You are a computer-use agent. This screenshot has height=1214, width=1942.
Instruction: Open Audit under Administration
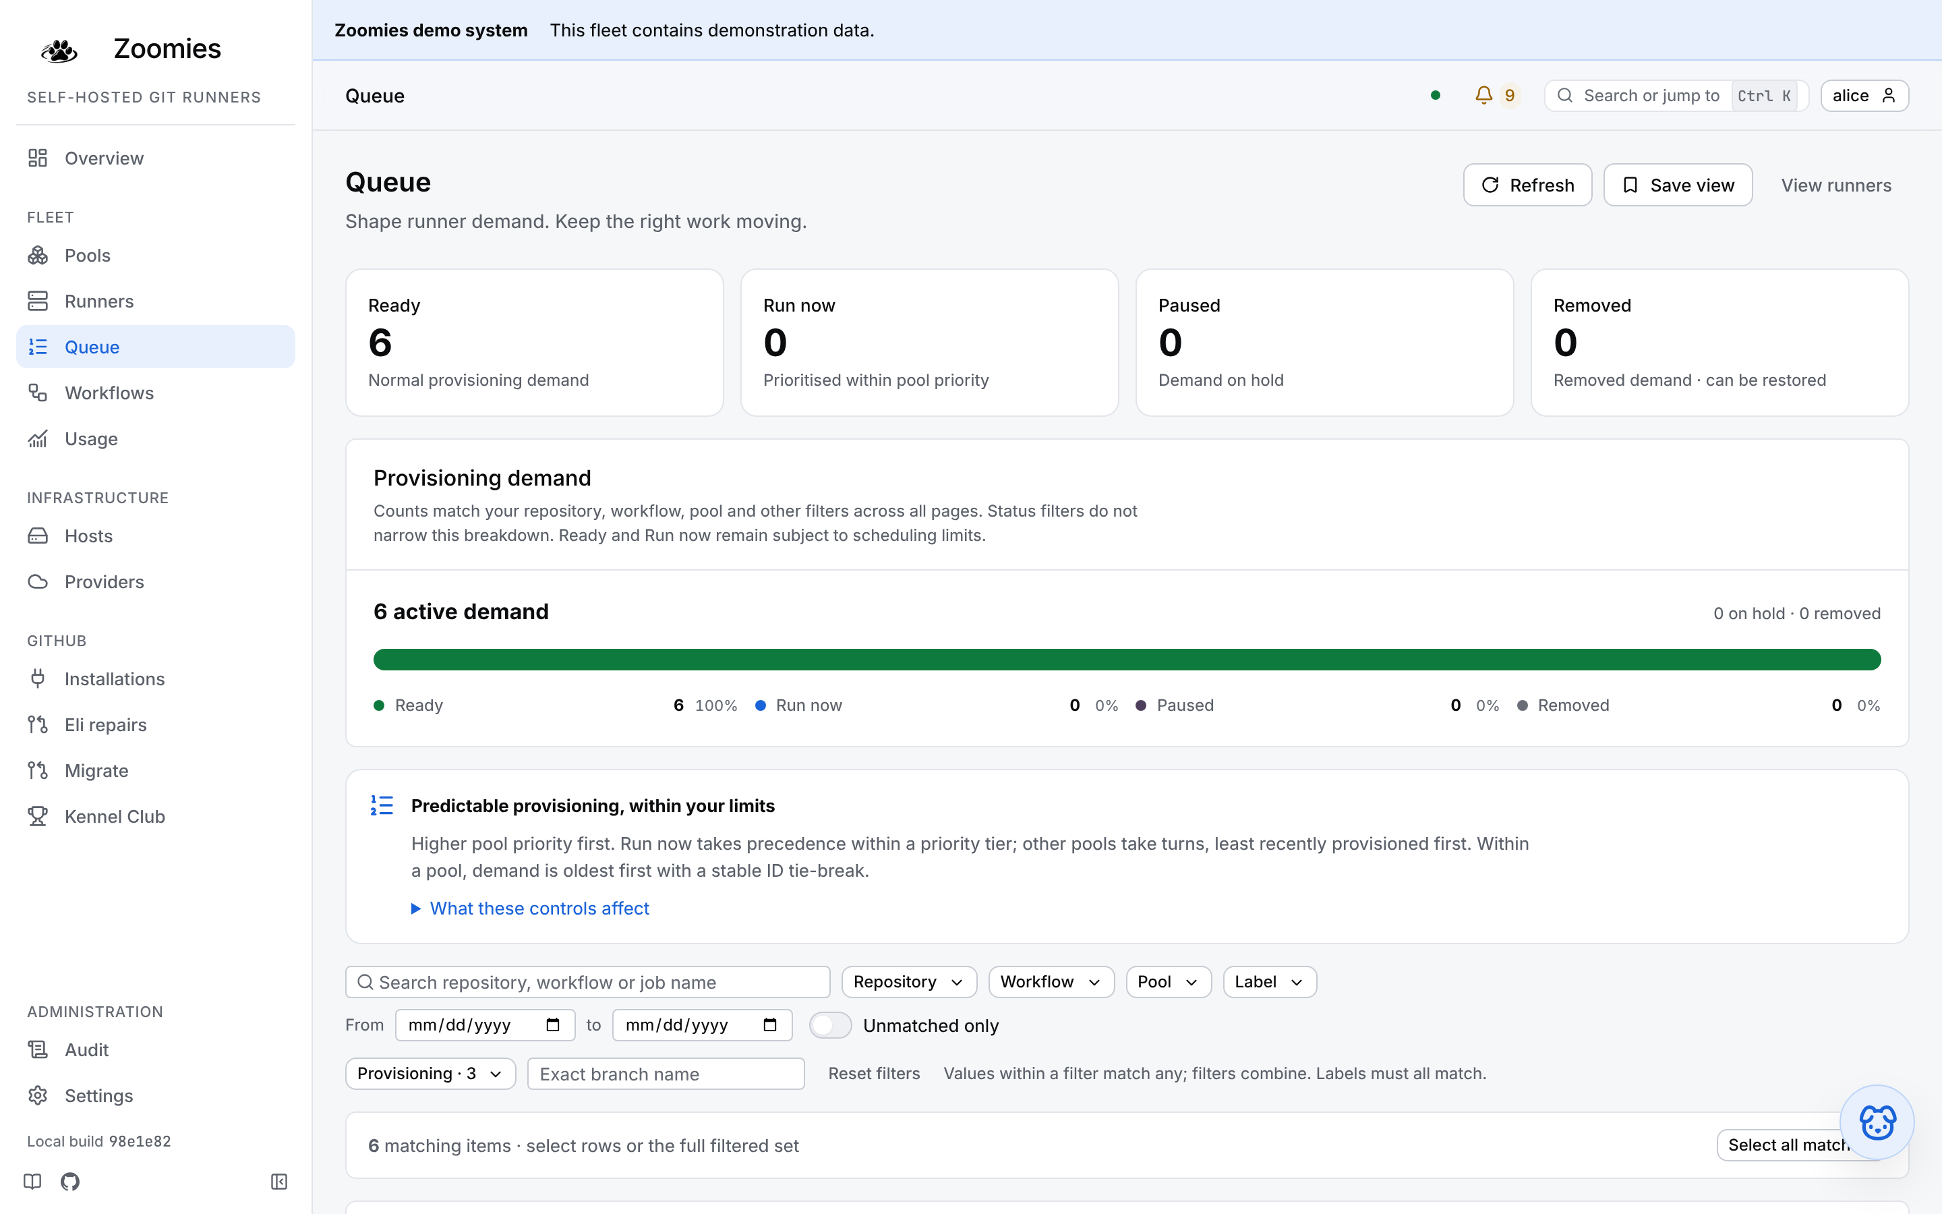[x=156, y=1049]
